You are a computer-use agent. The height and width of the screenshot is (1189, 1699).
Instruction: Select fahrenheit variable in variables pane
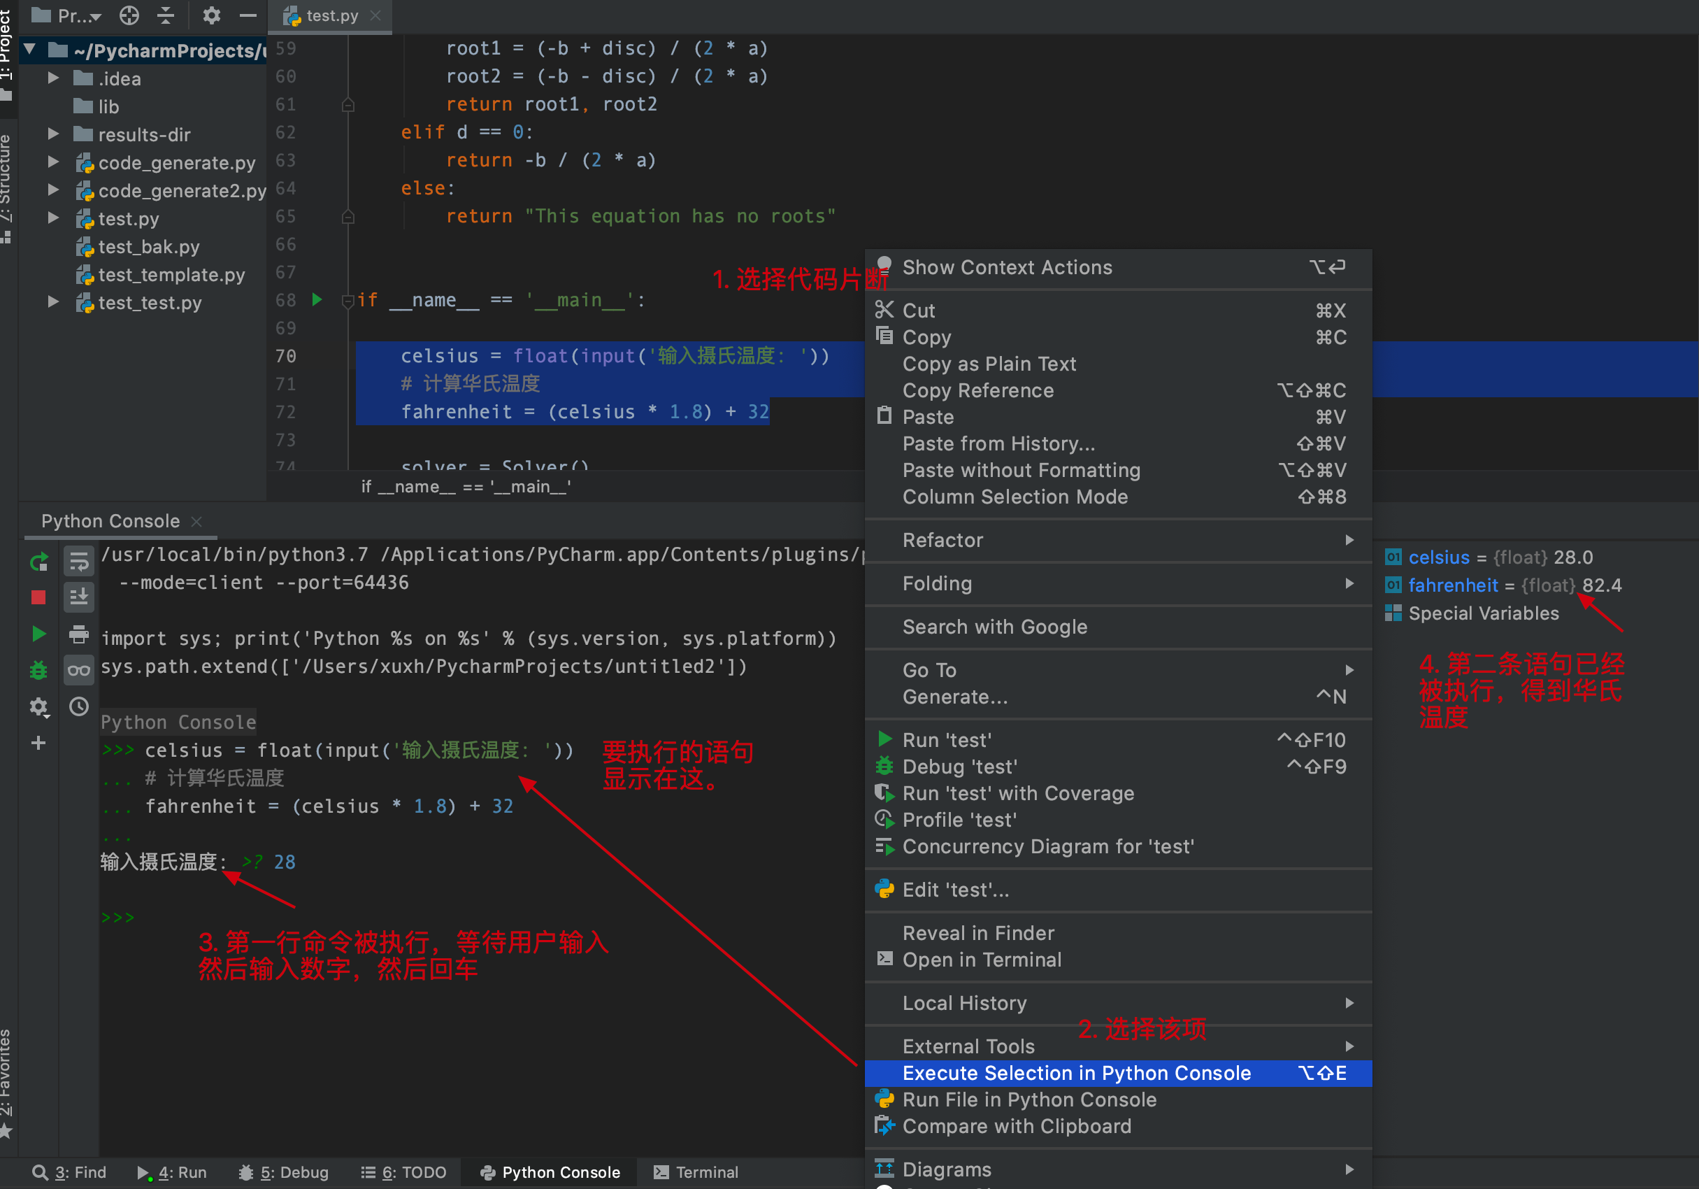[x=1503, y=585]
